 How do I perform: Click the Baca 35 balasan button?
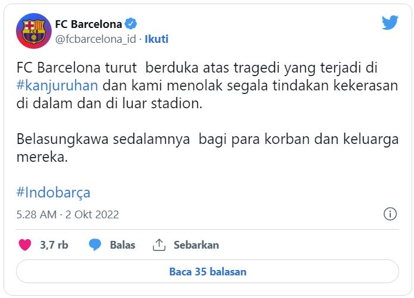click(x=207, y=272)
